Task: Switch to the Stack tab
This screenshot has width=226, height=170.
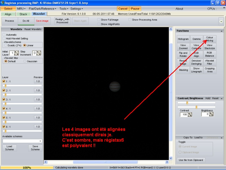Action: pyautogui.click(x=23, y=14)
